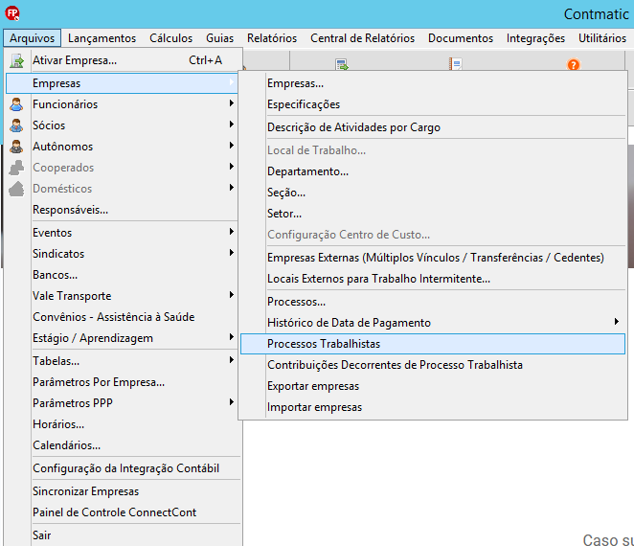Open the Relatórios menu

coord(272,38)
